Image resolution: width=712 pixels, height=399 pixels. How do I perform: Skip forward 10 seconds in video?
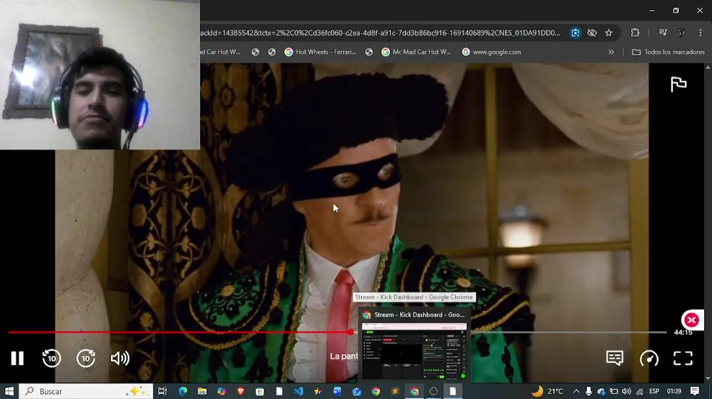pos(86,359)
